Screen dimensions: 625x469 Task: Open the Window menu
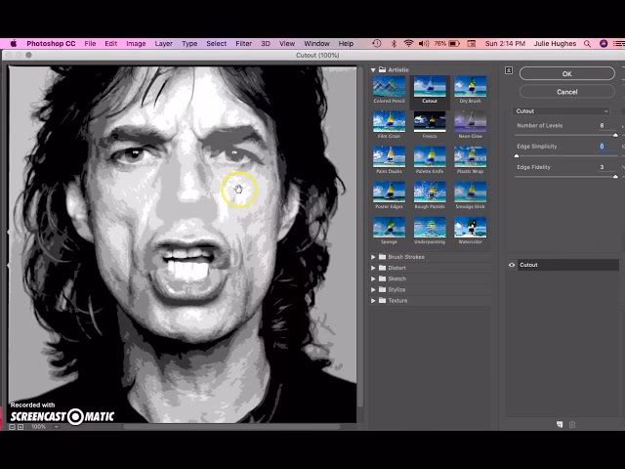point(316,43)
